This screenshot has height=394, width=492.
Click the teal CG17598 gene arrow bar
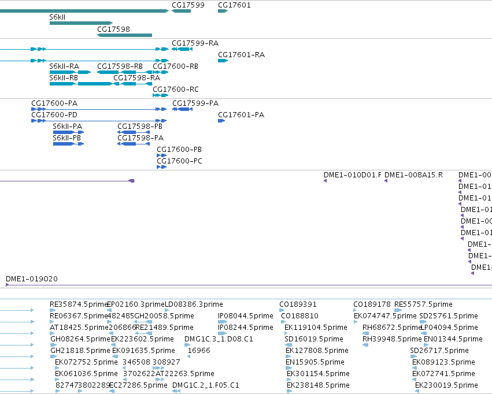point(124,35)
